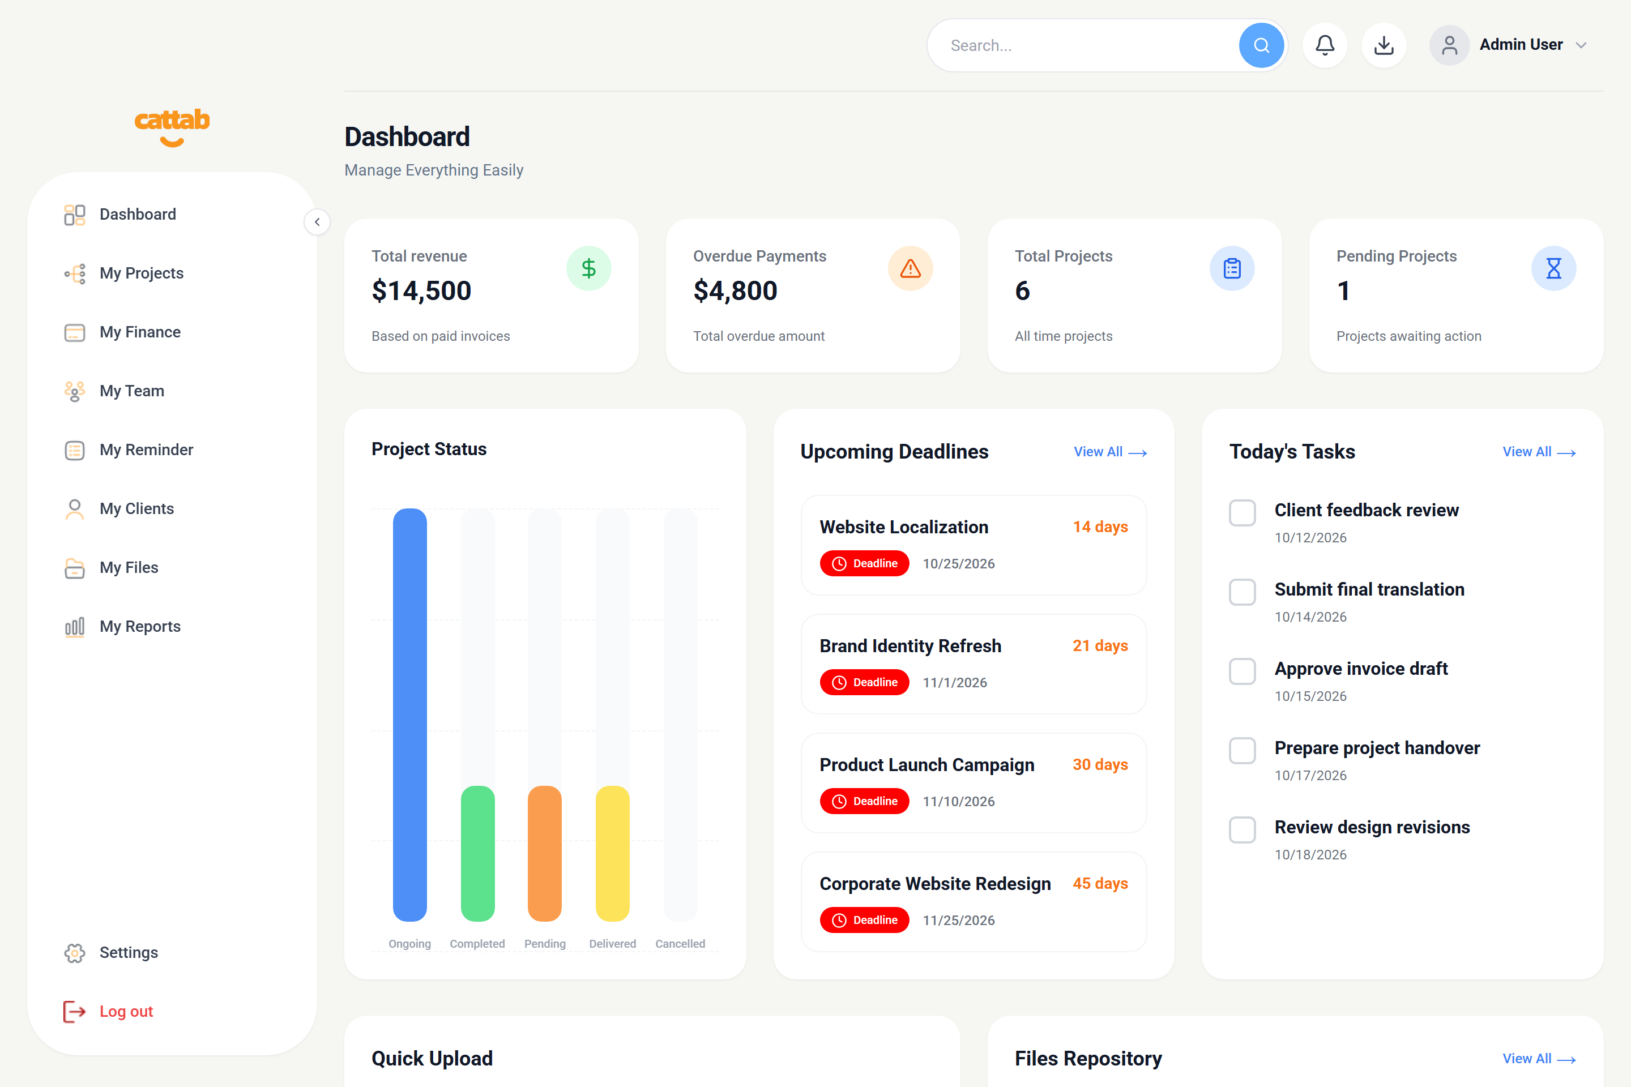
Task: Click the blue Ongoing bar in chart
Action: [409, 714]
